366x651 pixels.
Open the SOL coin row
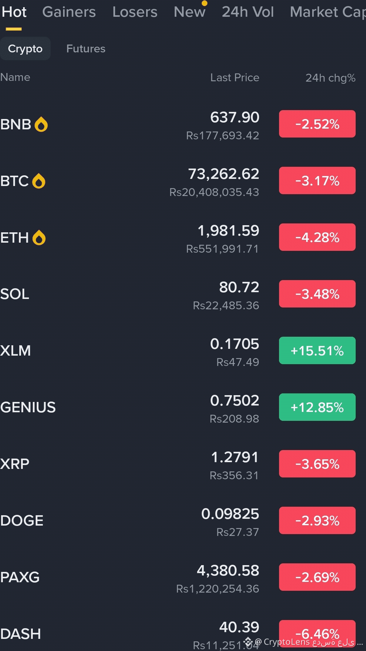pyautogui.click(x=183, y=294)
